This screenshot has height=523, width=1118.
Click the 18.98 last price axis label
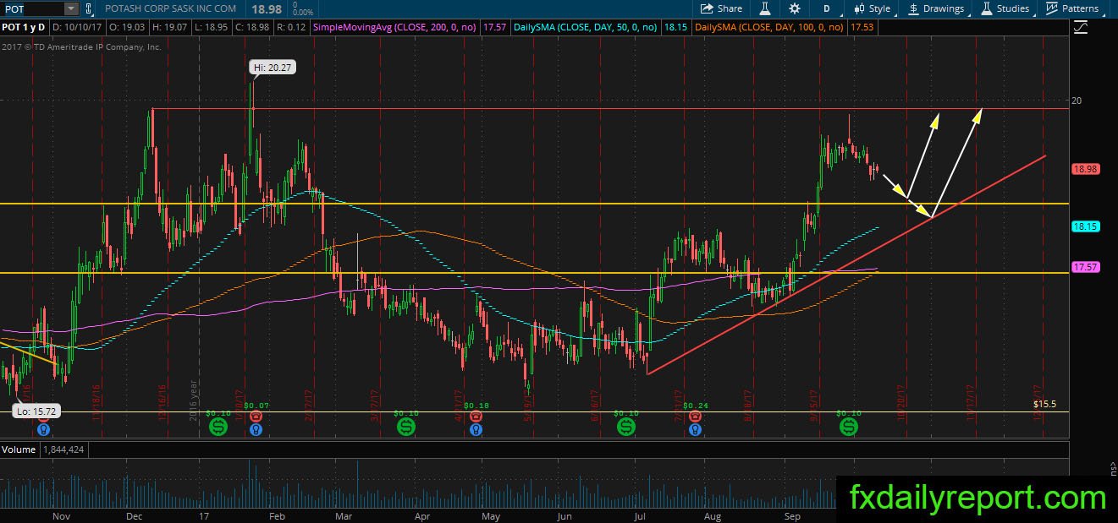(x=1085, y=169)
